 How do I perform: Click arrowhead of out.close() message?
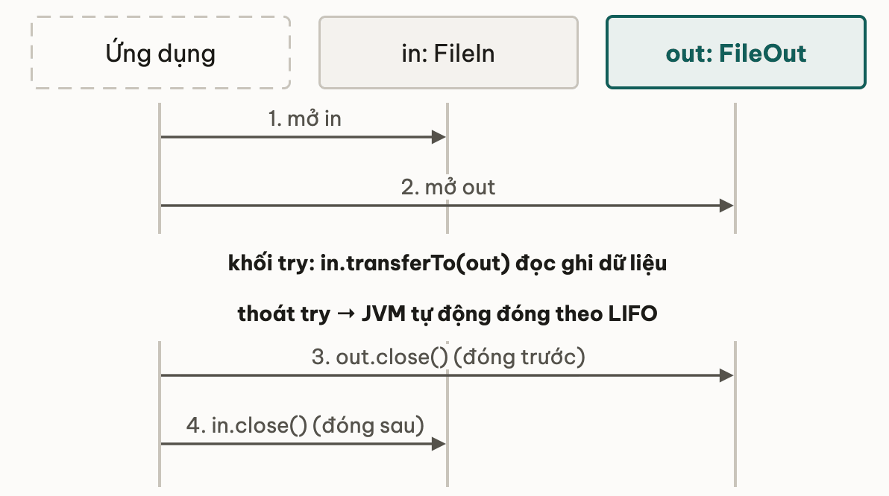(727, 375)
